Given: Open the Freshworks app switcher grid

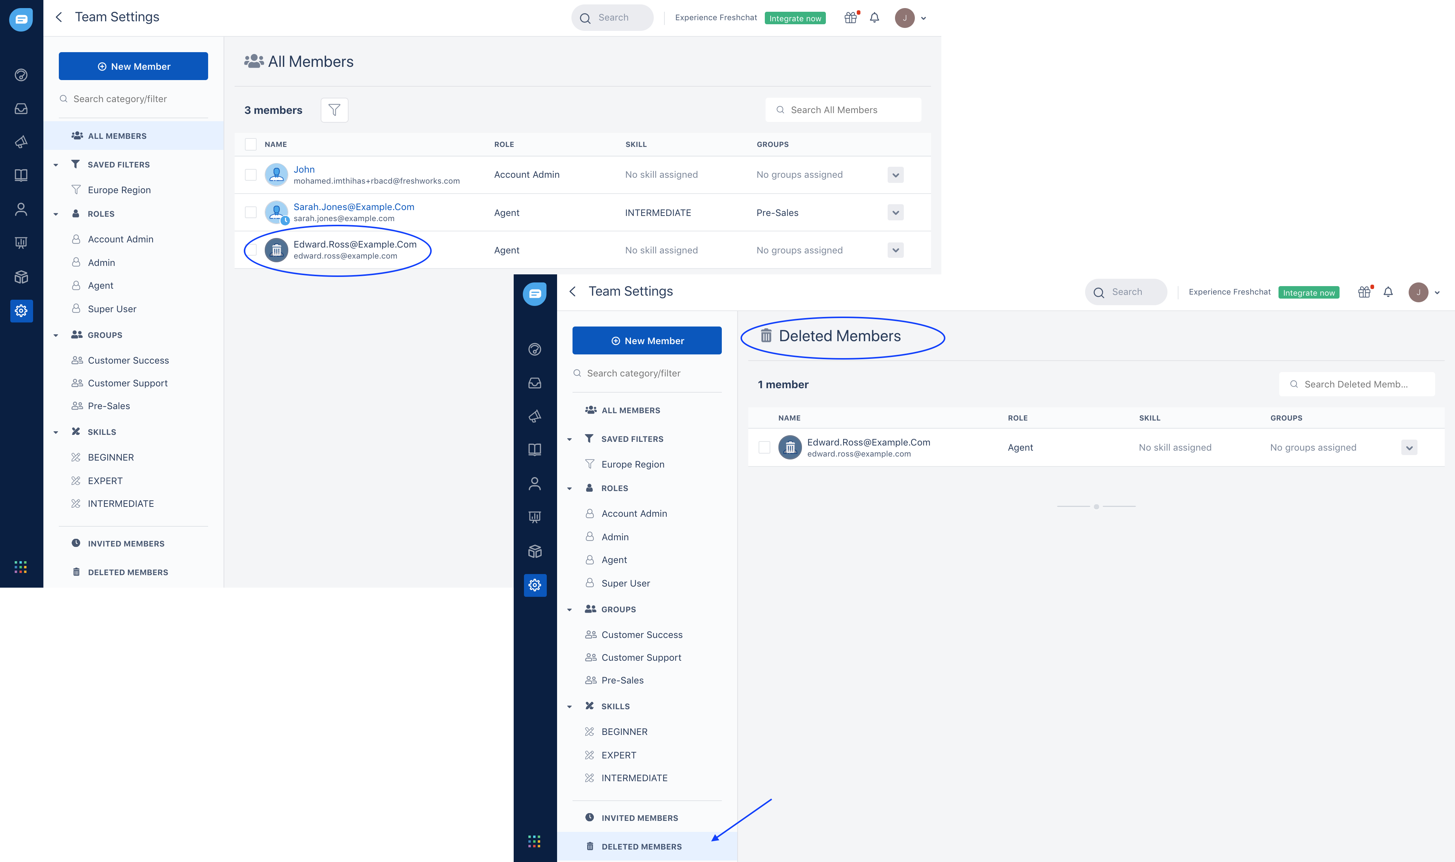Looking at the screenshot, I should tap(21, 567).
